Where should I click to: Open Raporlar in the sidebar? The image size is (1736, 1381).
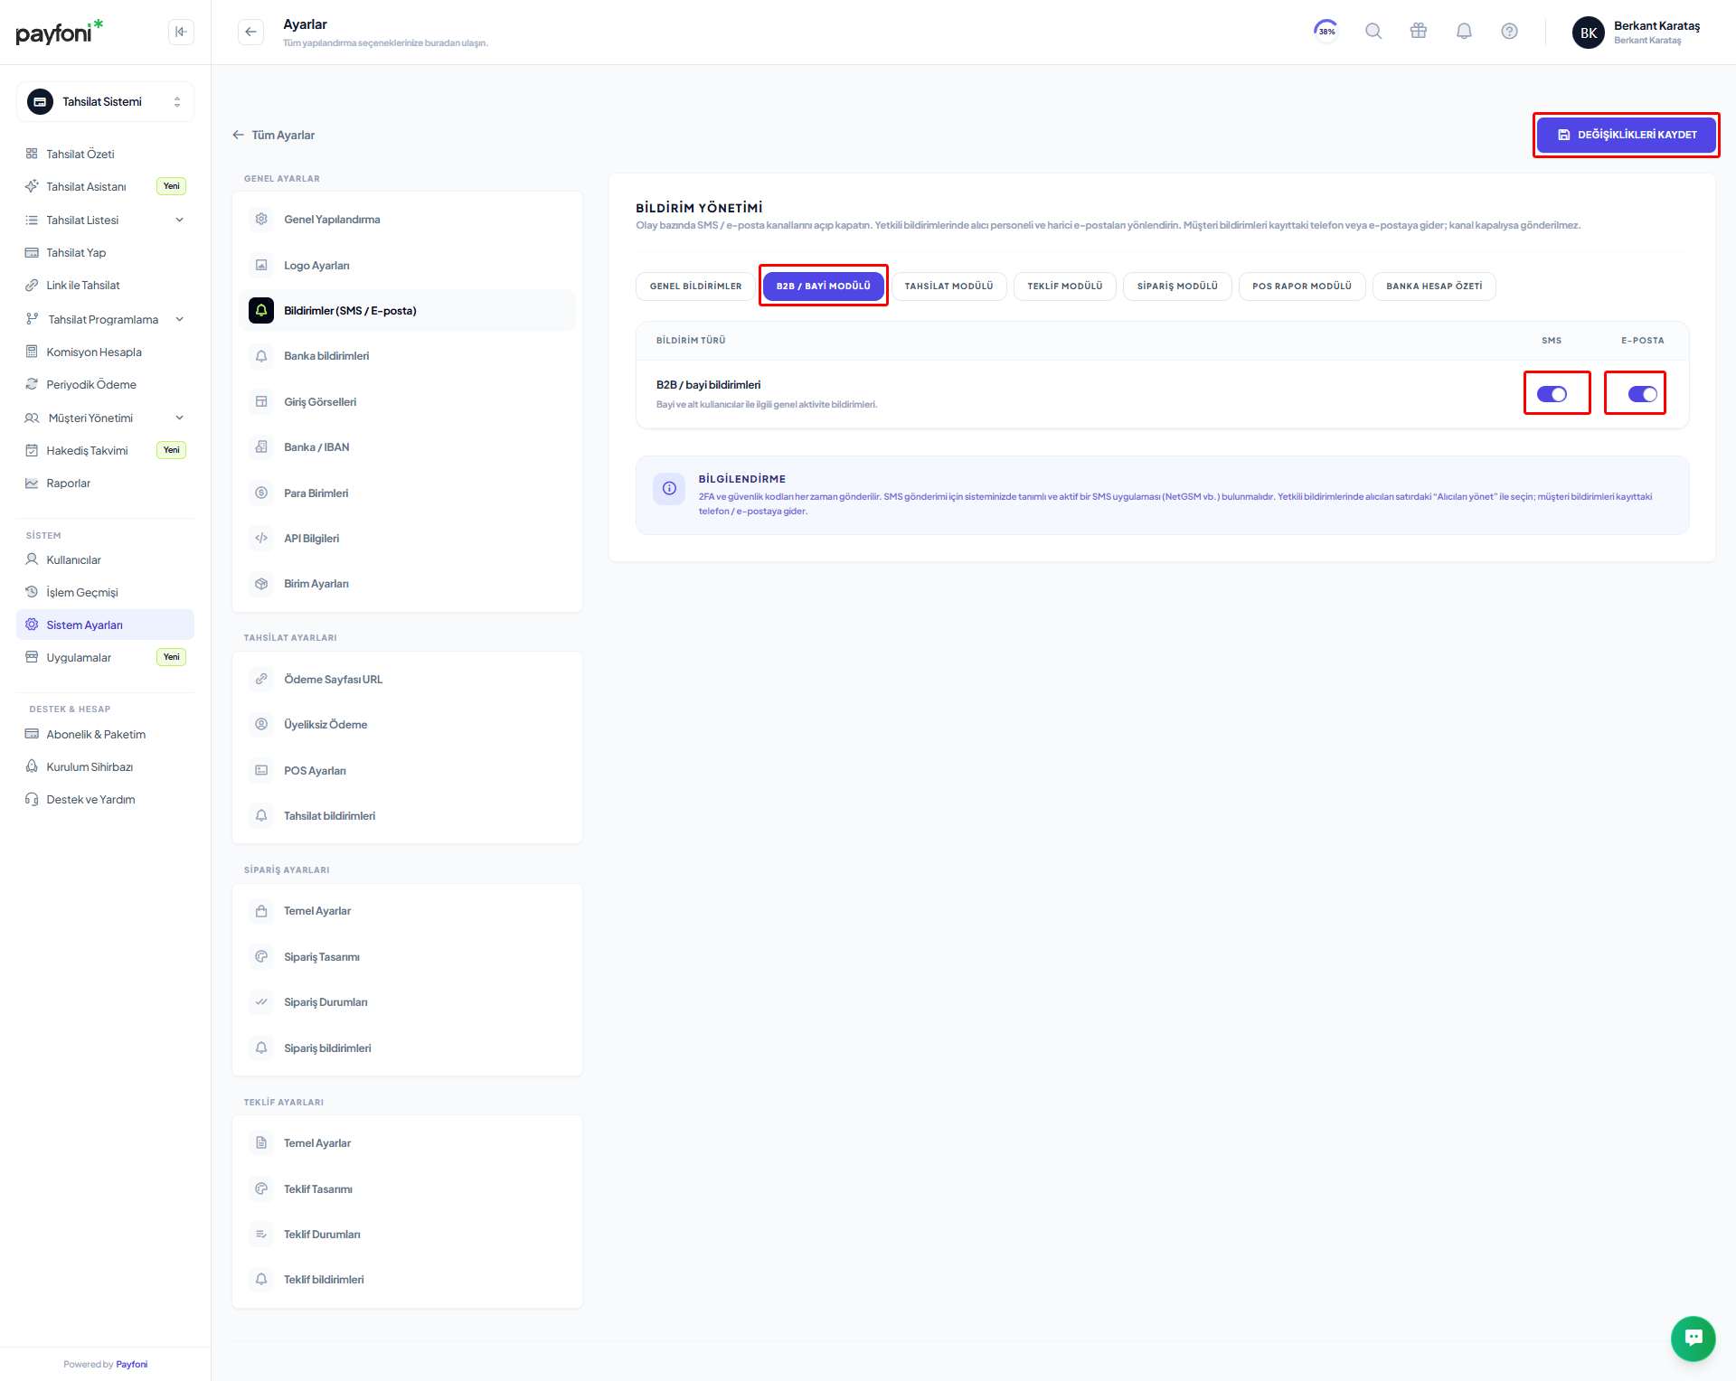[x=105, y=483]
